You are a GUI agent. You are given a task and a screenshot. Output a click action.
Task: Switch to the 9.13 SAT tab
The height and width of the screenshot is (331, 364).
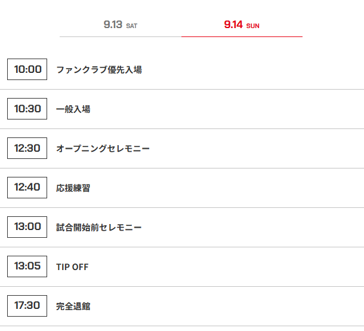point(121,24)
